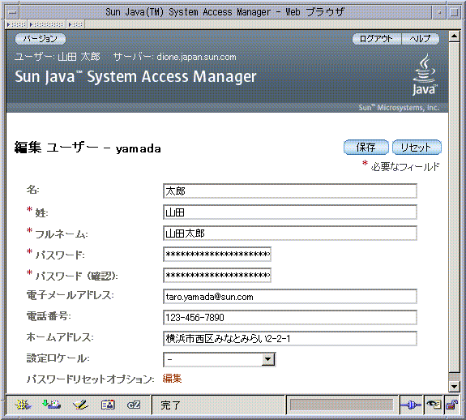466x420 pixels.
Task: Click the 電子メールアドレス field
Action: click(290, 296)
